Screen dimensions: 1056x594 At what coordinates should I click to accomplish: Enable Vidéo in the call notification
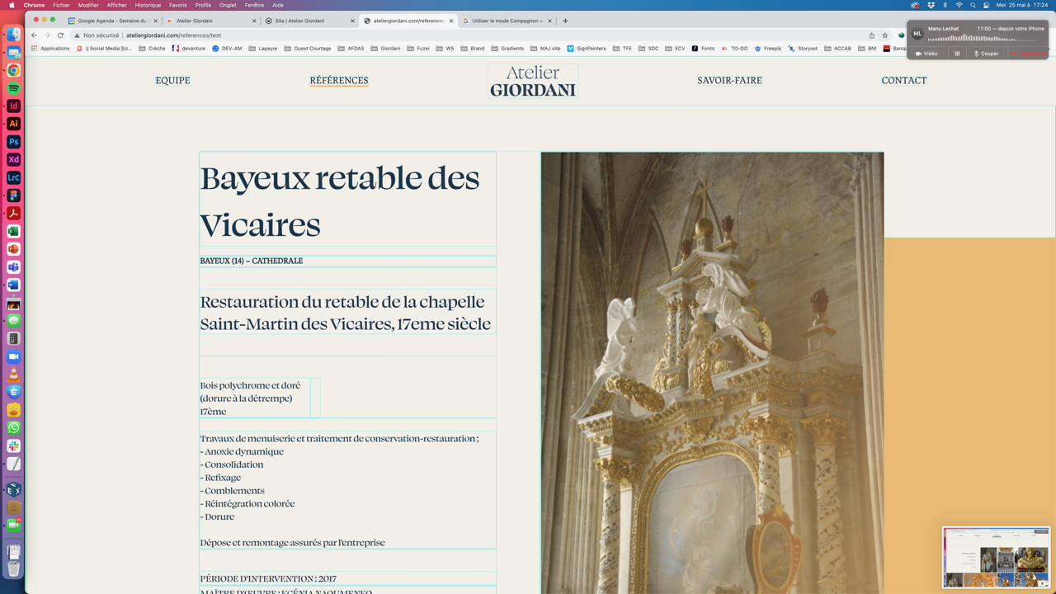[926, 54]
